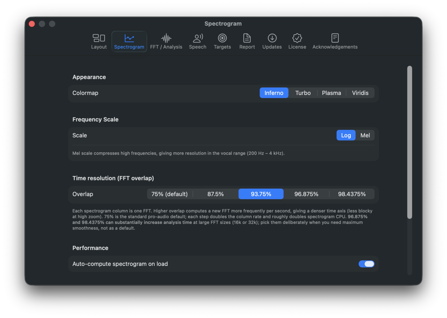Select the Log frequency scale

click(x=346, y=135)
